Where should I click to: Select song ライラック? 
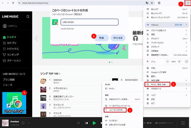click(59, 105)
